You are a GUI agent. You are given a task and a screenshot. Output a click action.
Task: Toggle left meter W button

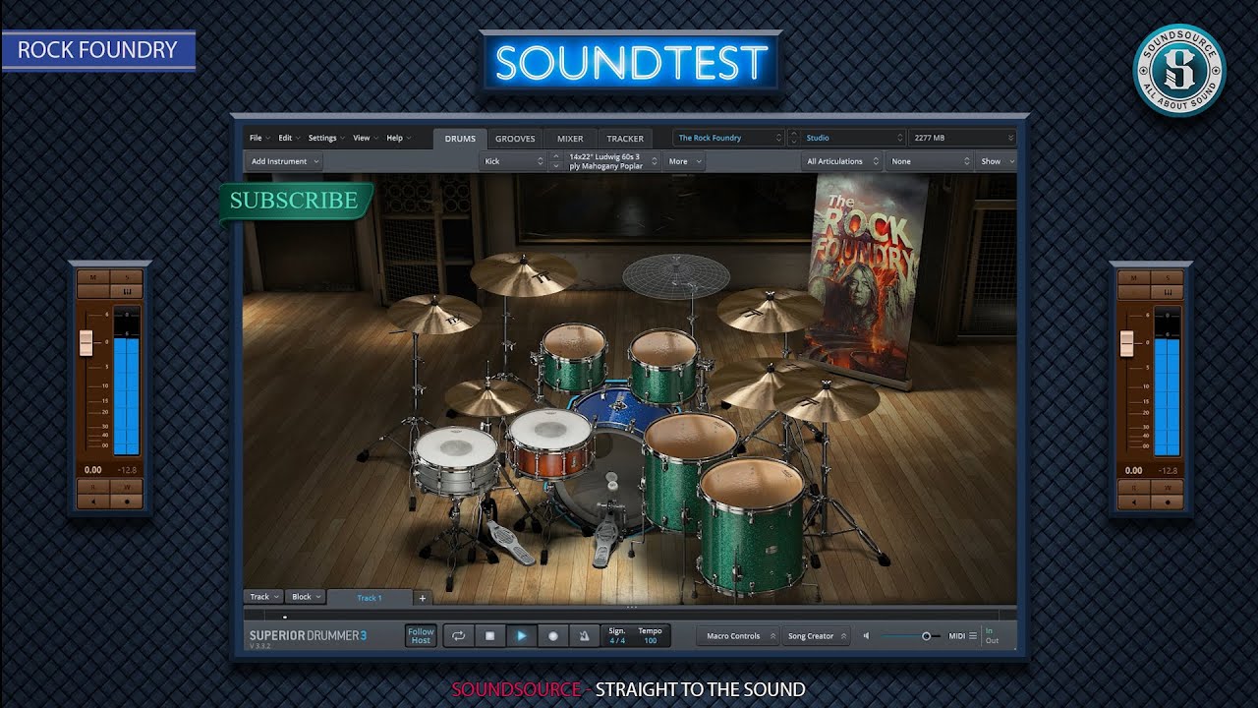click(x=126, y=486)
